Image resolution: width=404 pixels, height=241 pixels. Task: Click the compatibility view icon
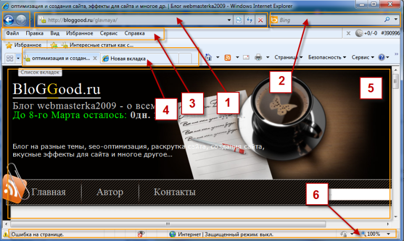tap(239, 20)
